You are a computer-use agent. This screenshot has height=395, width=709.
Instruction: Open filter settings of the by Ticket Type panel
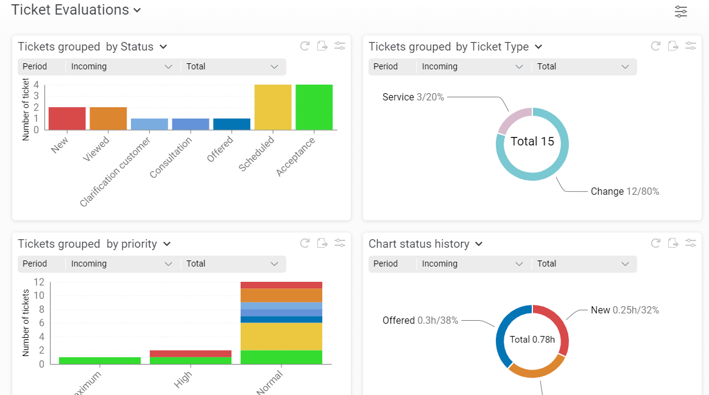pyautogui.click(x=691, y=46)
